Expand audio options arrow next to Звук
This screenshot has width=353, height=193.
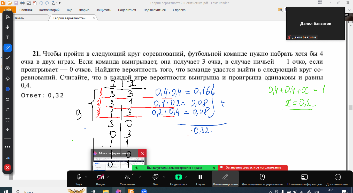(86, 177)
